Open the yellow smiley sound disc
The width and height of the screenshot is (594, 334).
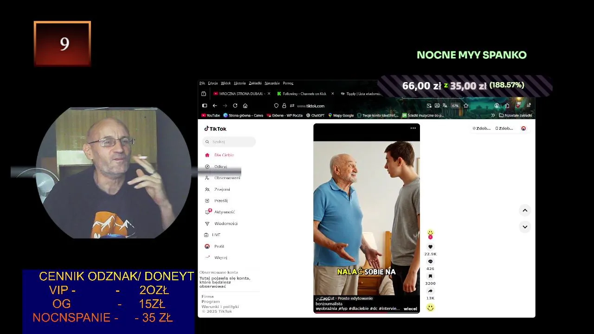pos(430,308)
